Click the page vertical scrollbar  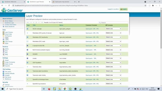pyautogui.click(x=161, y=29)
